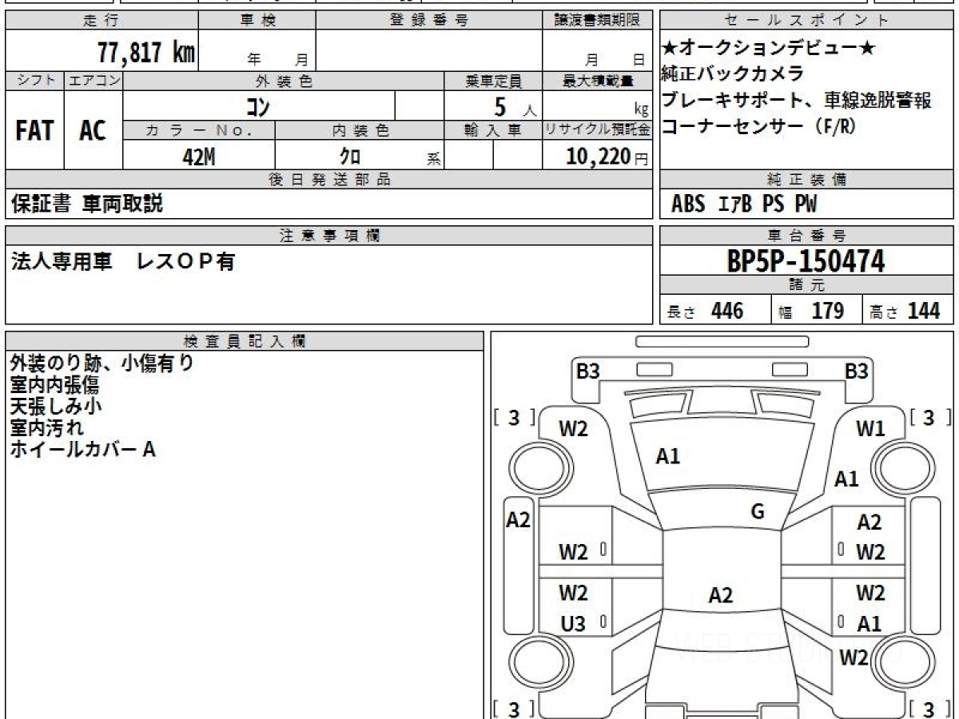The image size is (959, 719).
Task: Click the 検査員記入欄 section header
Action: pos(245,340)
